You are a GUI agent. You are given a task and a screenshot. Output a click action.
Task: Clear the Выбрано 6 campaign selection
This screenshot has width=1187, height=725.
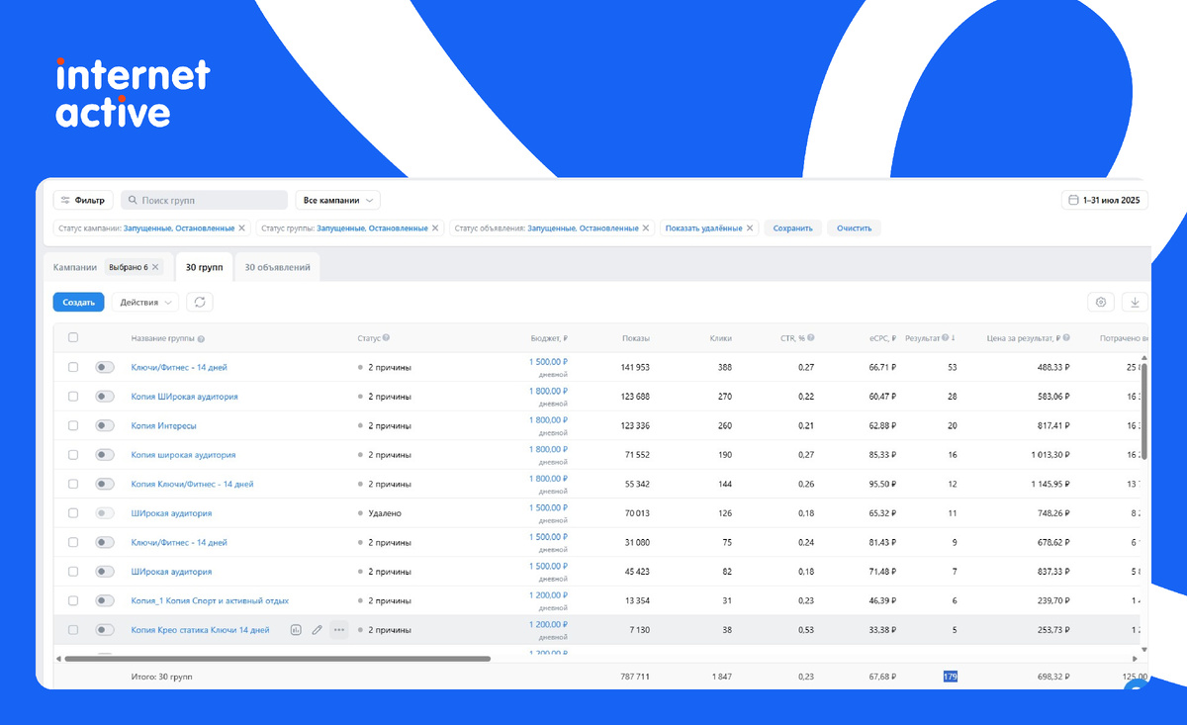pos(155,267)
